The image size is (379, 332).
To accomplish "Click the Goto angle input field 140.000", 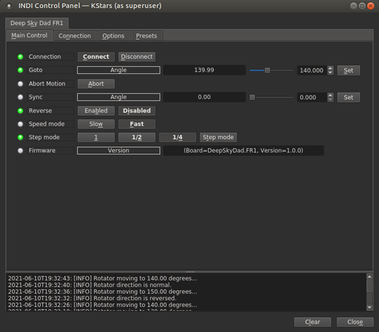I will coord(312,70).
